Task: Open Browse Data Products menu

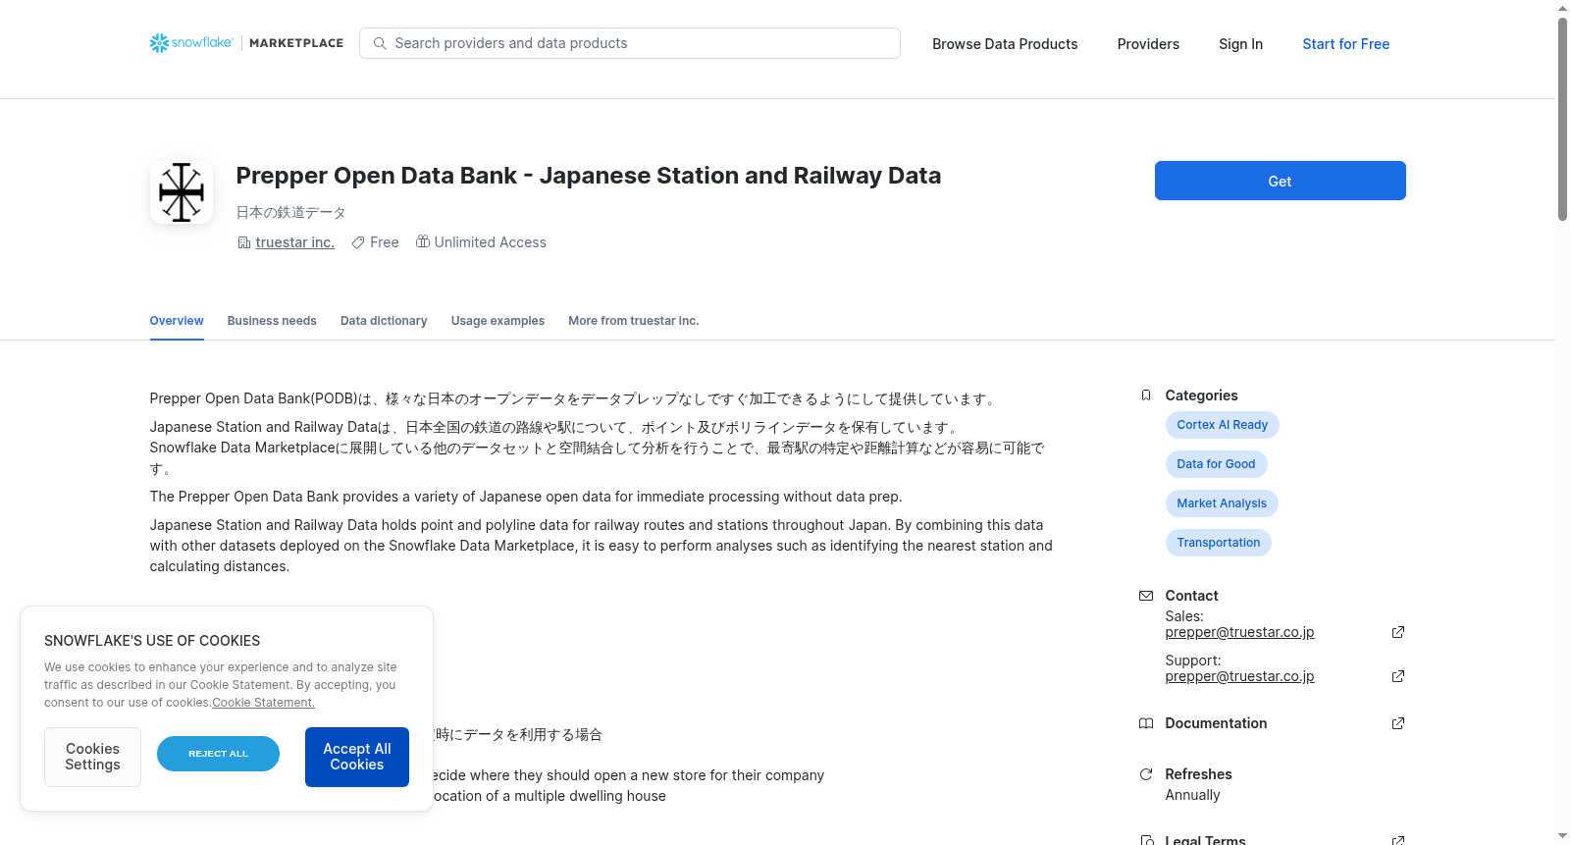Action: point(1005,44)
